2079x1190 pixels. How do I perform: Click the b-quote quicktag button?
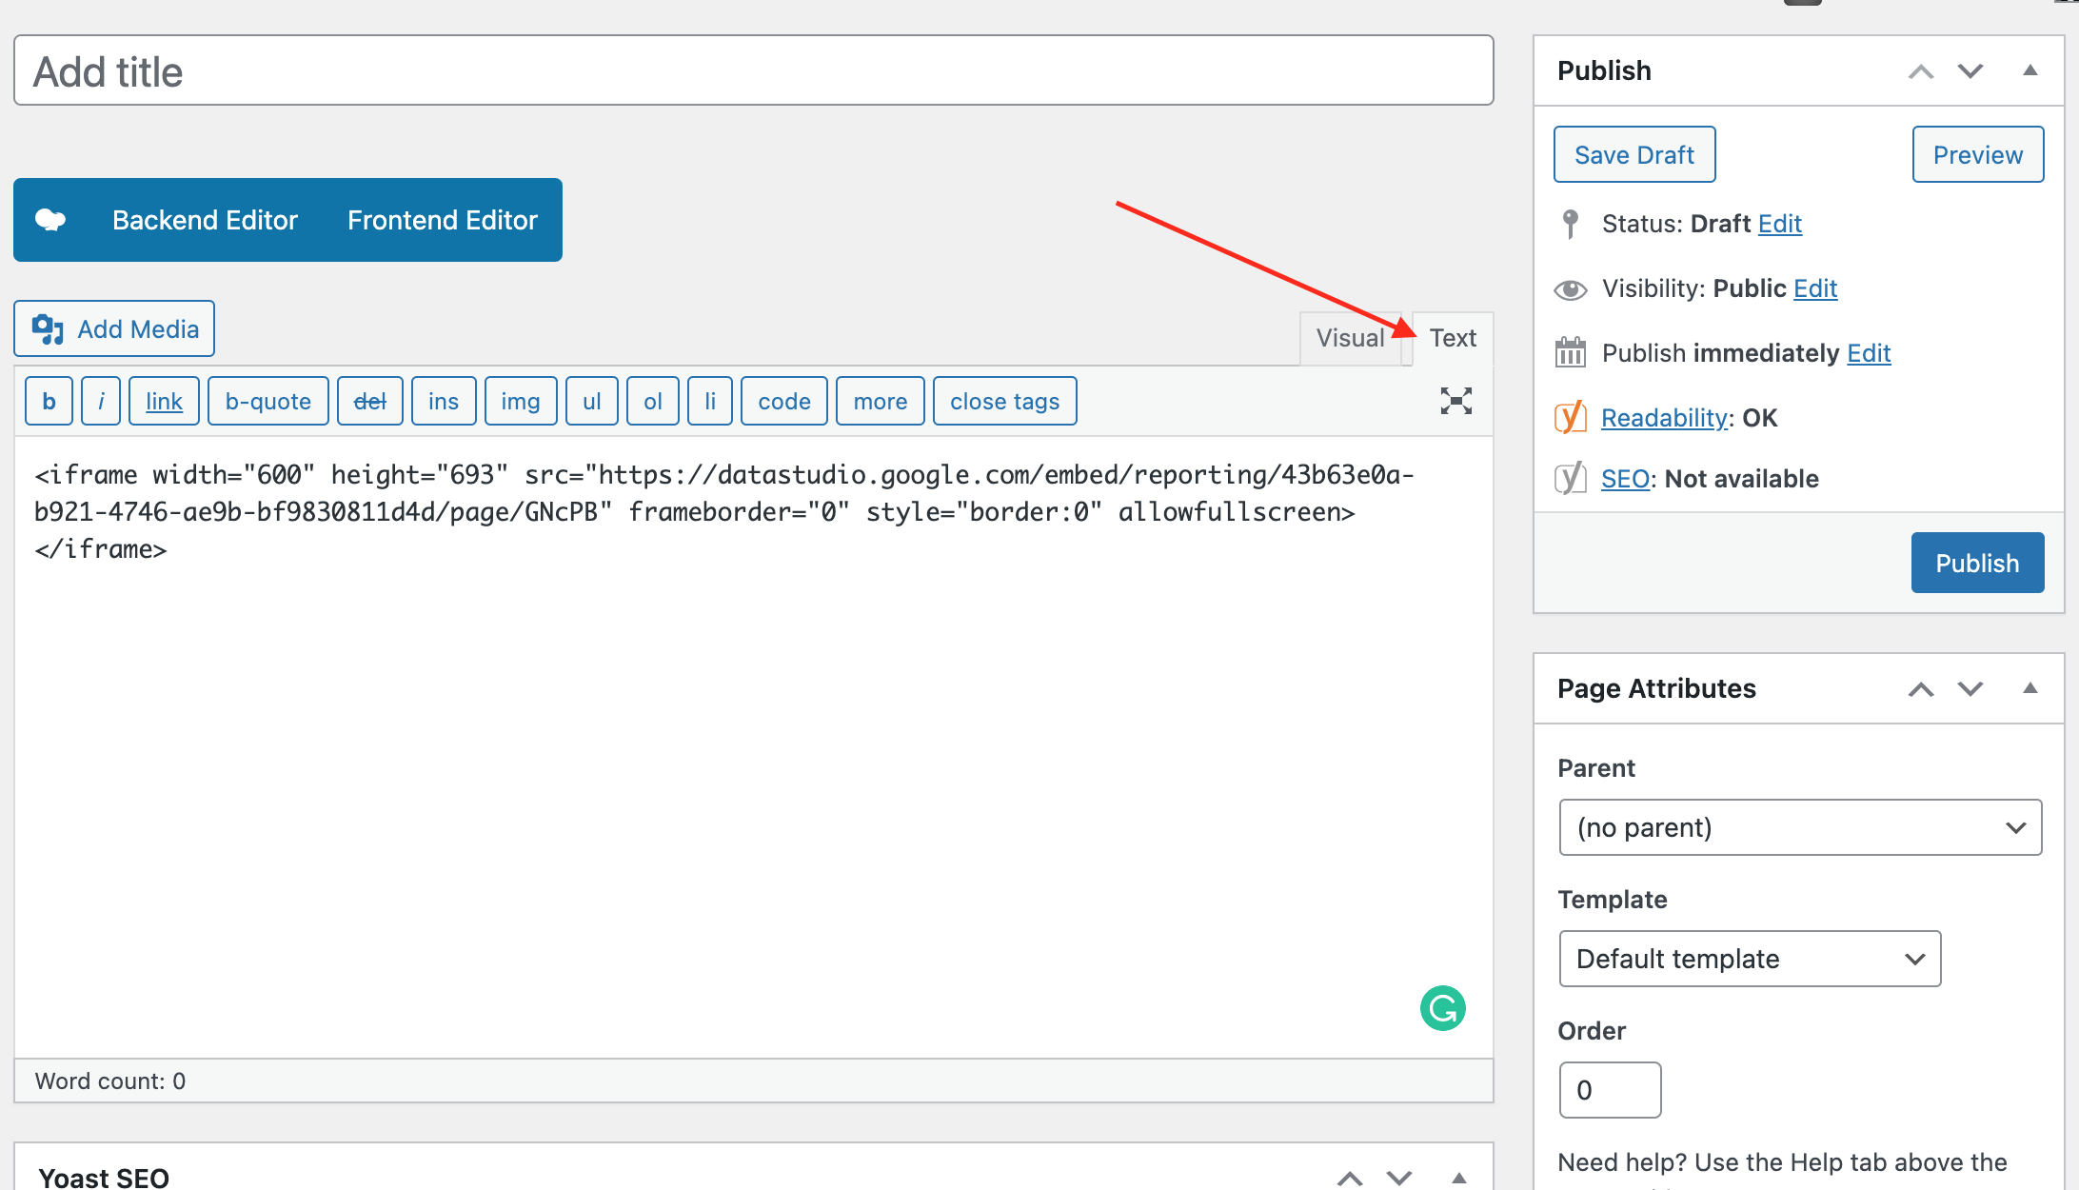267,402
